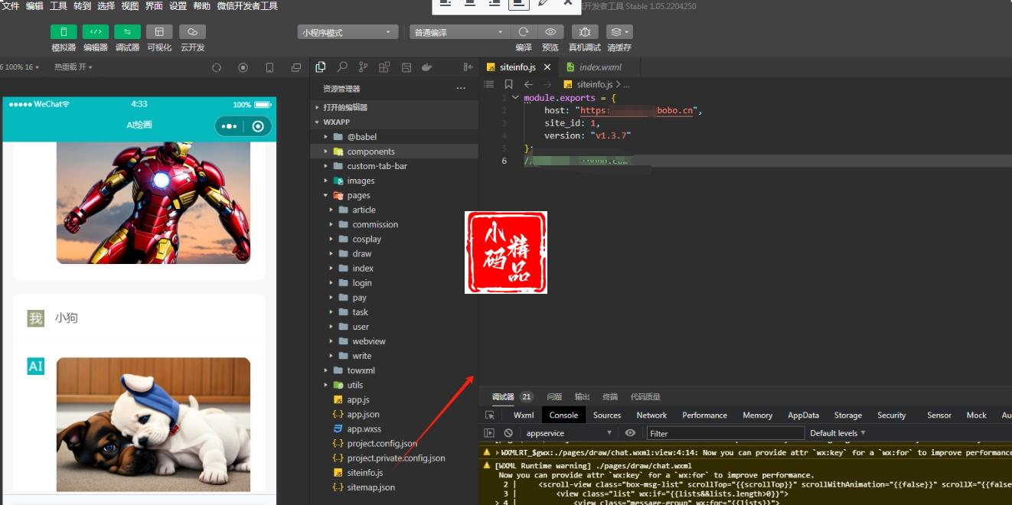Click the 编译 compile refresh icon

(x=524, y=32)
